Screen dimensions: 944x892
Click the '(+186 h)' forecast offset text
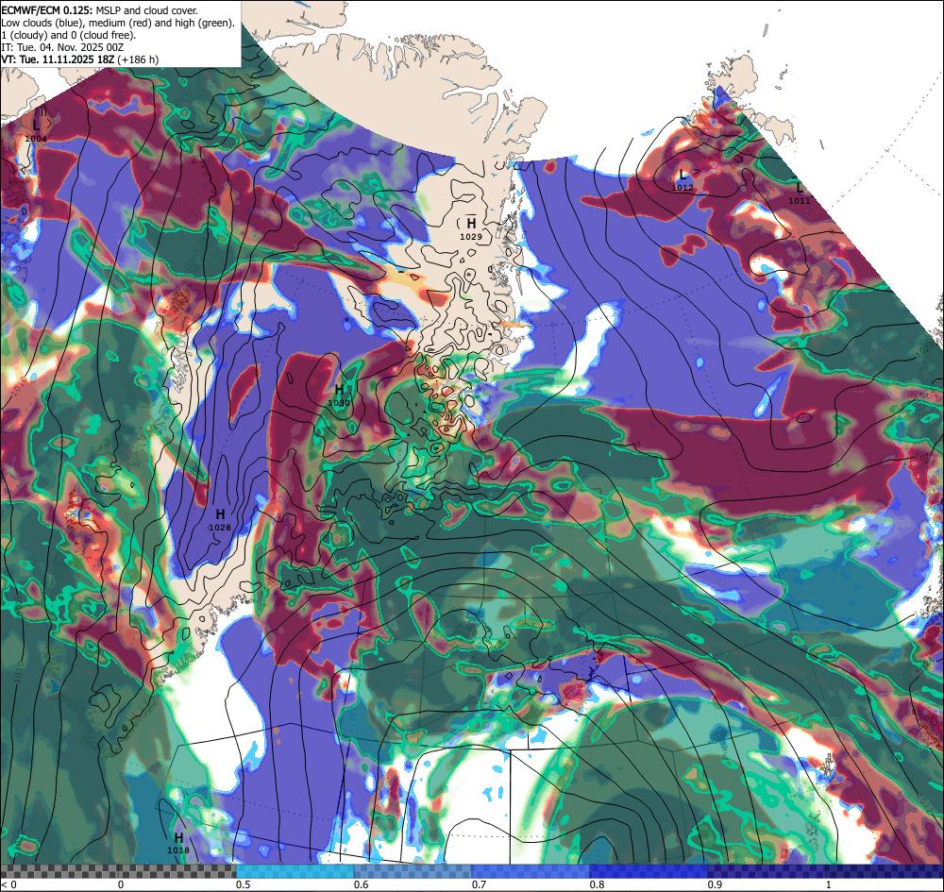(x=138, y=59)
